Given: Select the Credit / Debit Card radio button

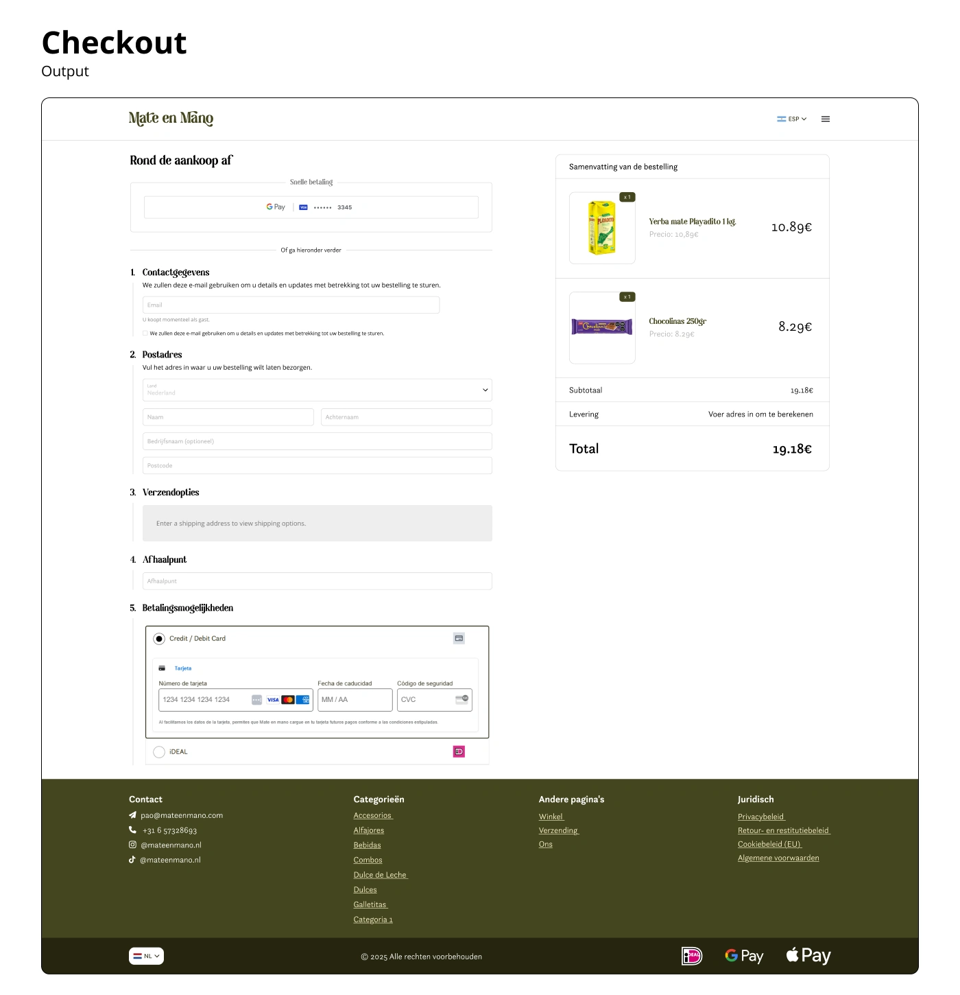Looking at the screenshot, I should click(x=159, y=639).
